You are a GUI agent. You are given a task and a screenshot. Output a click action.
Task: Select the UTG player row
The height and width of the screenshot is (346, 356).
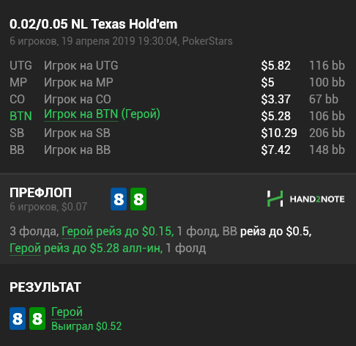(177, 65)
